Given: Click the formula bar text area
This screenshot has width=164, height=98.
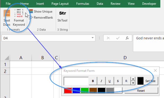Looking at the screenshot, I should tap(149, 43).
